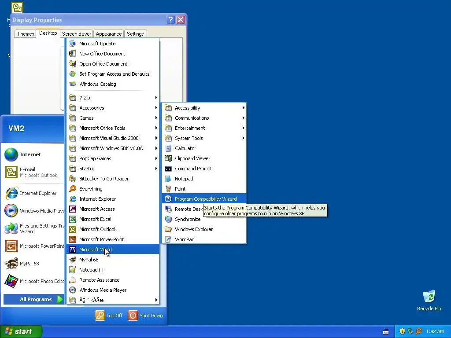Launch WordPad
Screen dimensions: 451x338
pos(204,239)
